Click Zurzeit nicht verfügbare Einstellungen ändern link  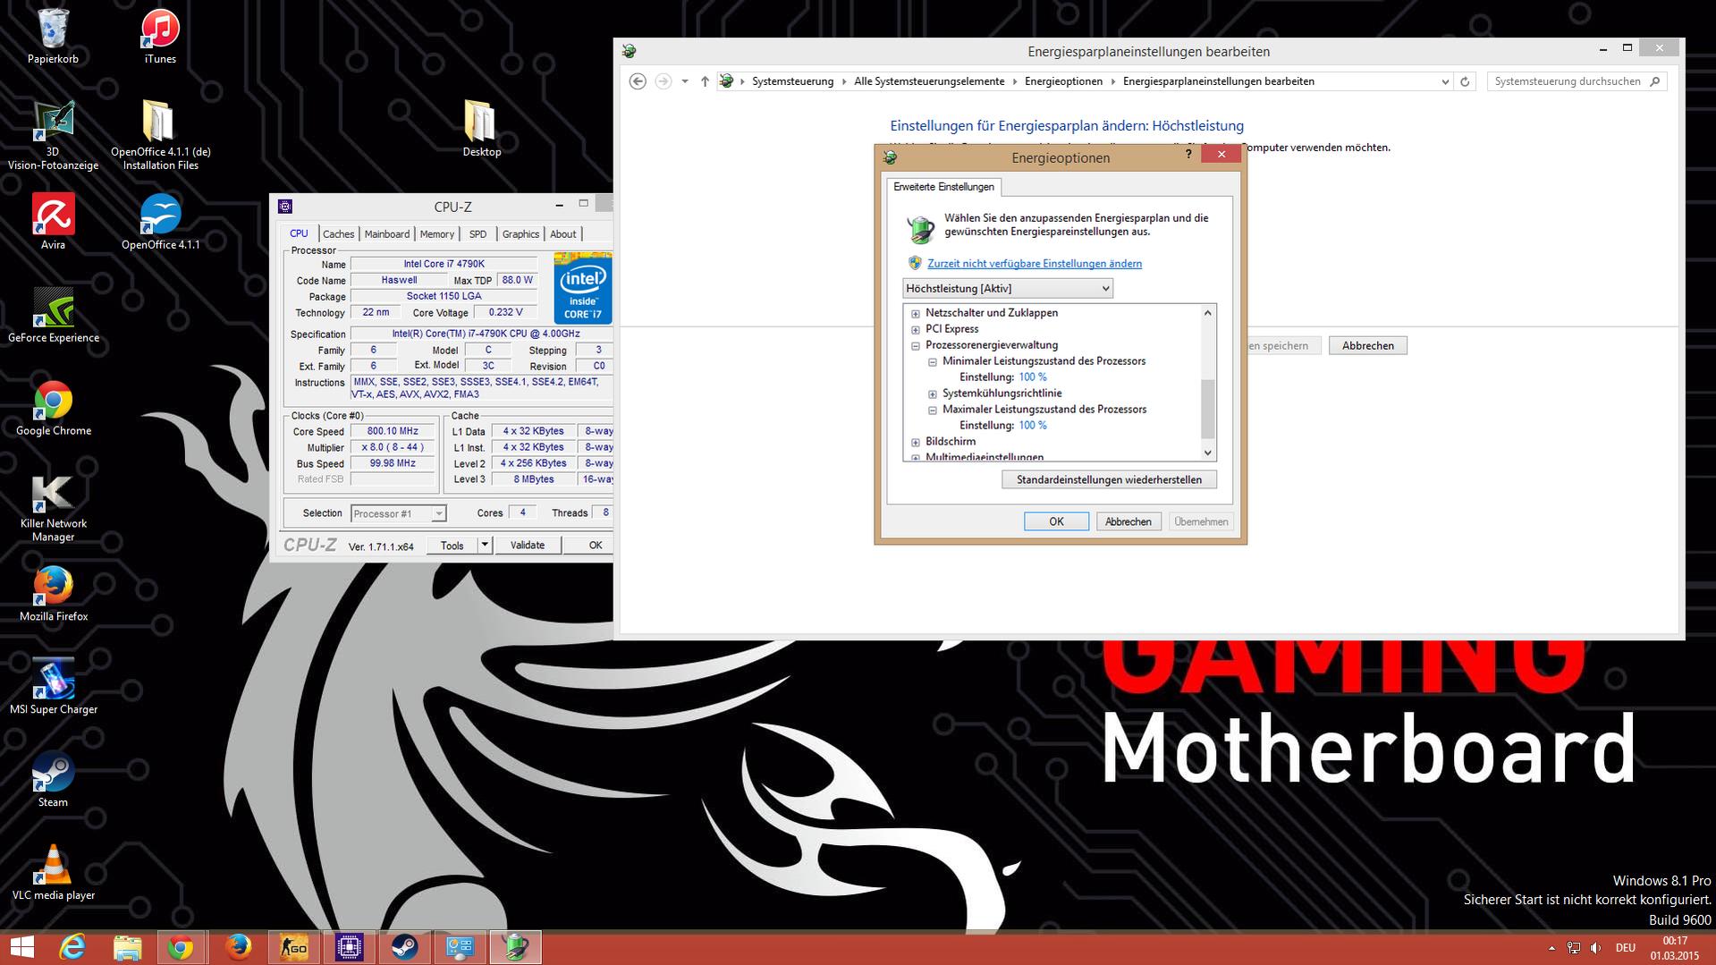pos(1035,264)
